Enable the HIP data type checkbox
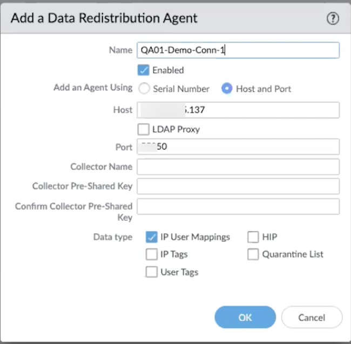351x344 pixels. point(253,237)
